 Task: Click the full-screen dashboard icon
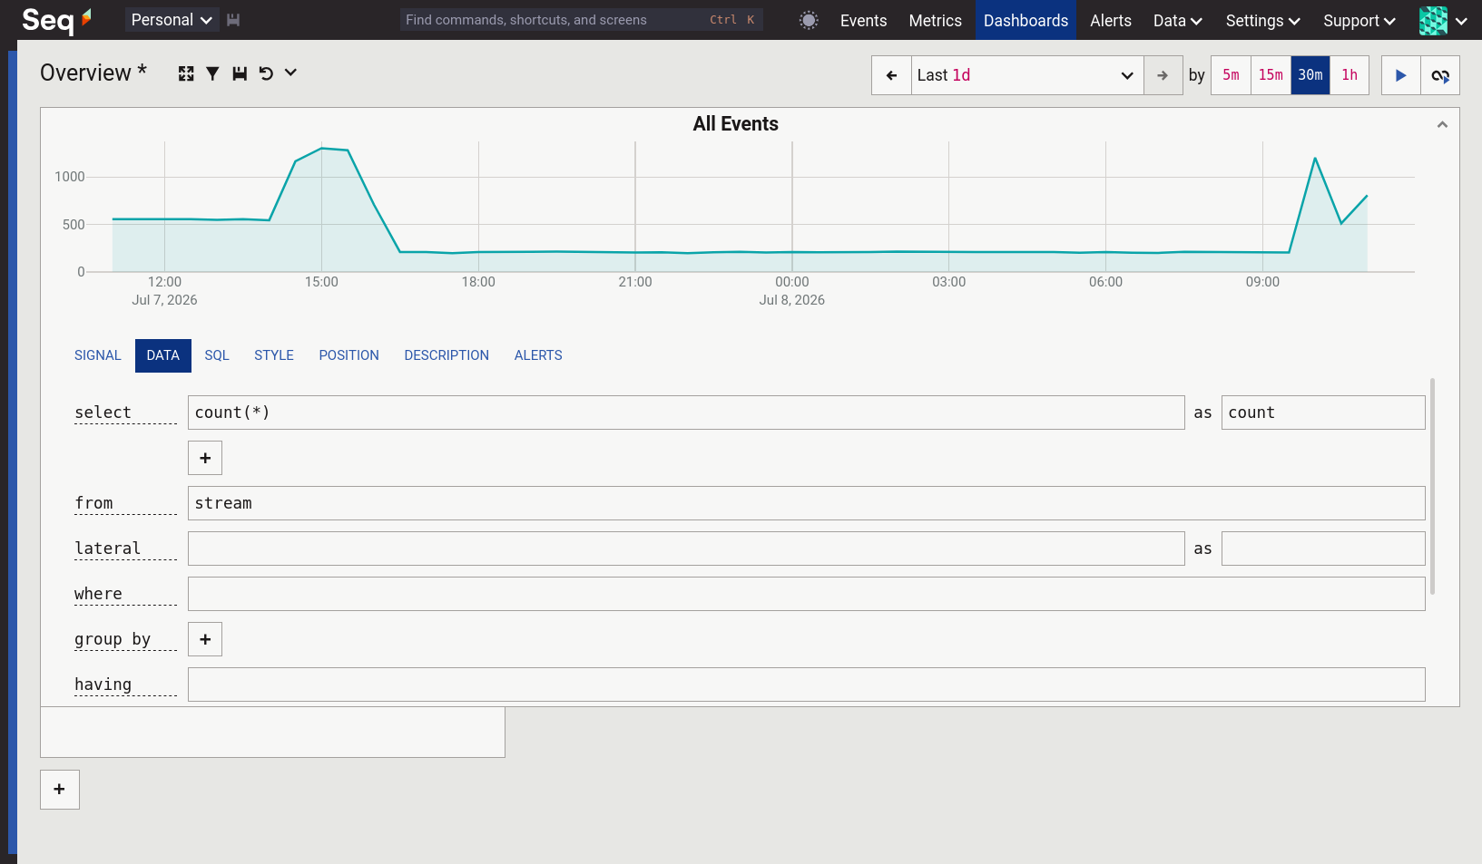pyautogui.click(x=186, y=73)
